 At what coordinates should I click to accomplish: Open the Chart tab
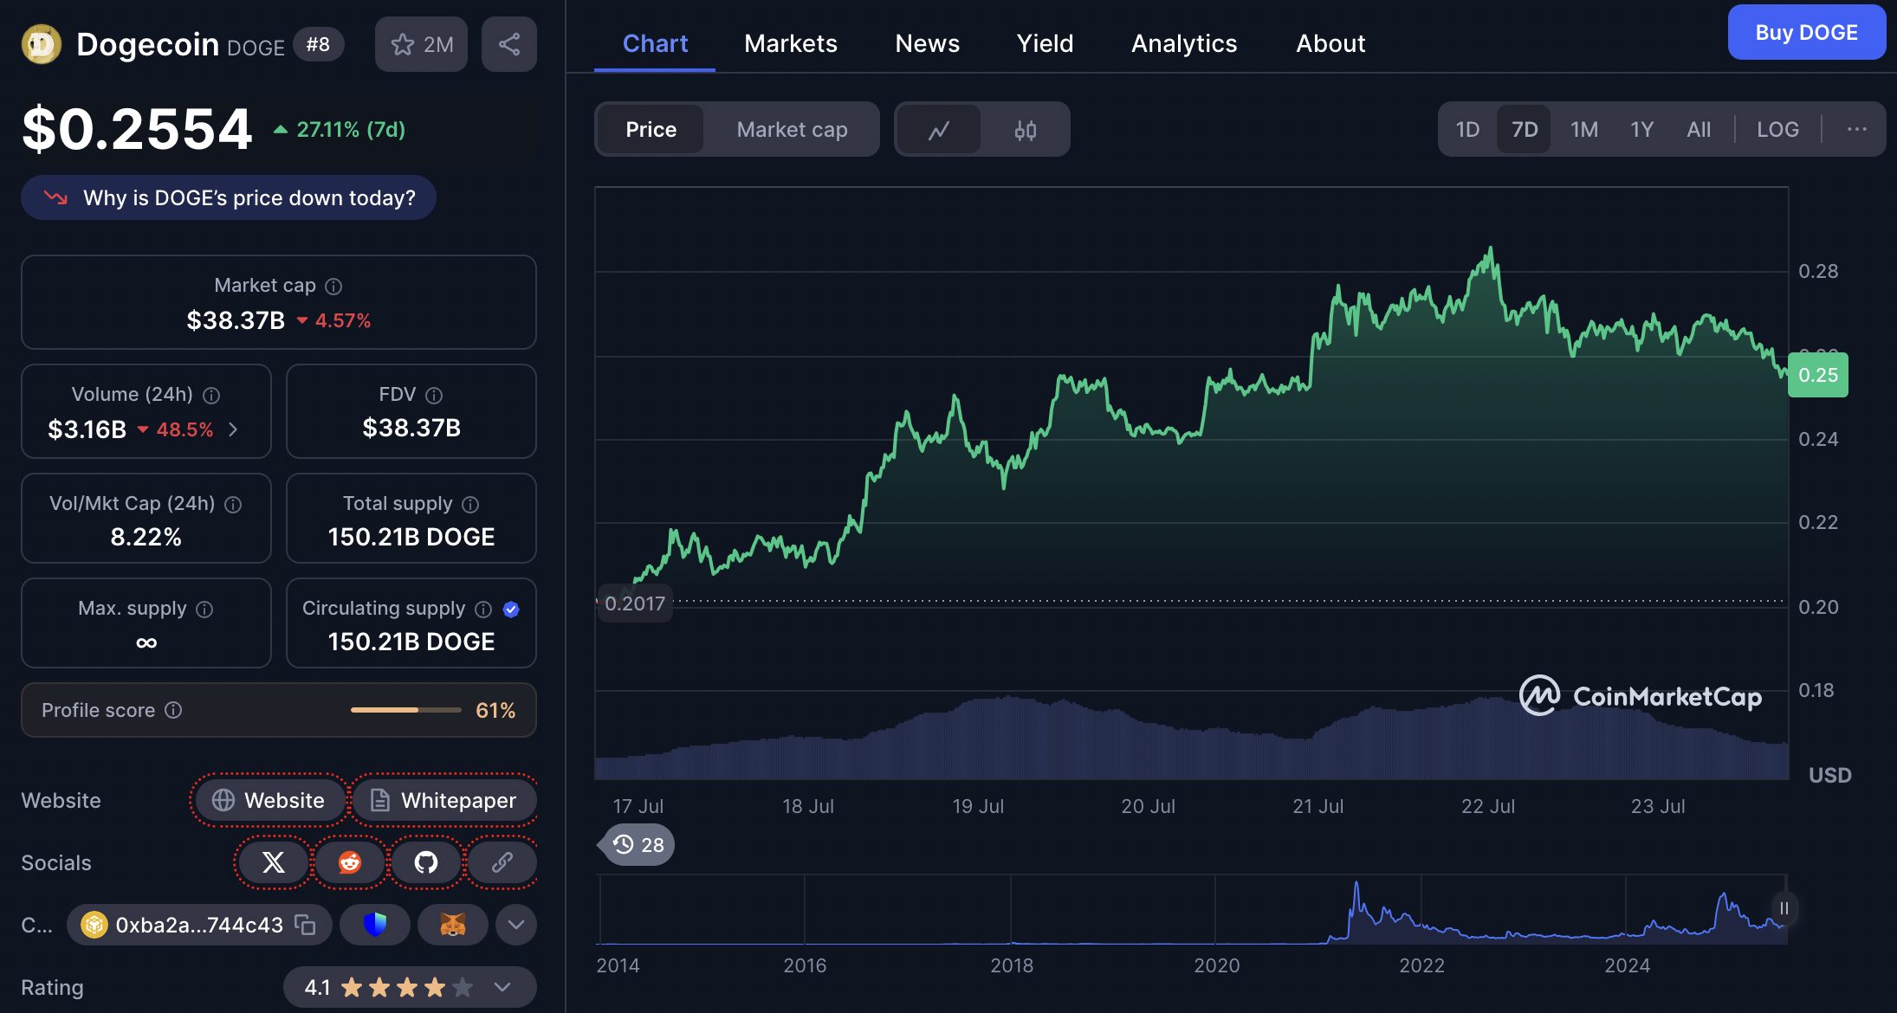tap(655, 43)
